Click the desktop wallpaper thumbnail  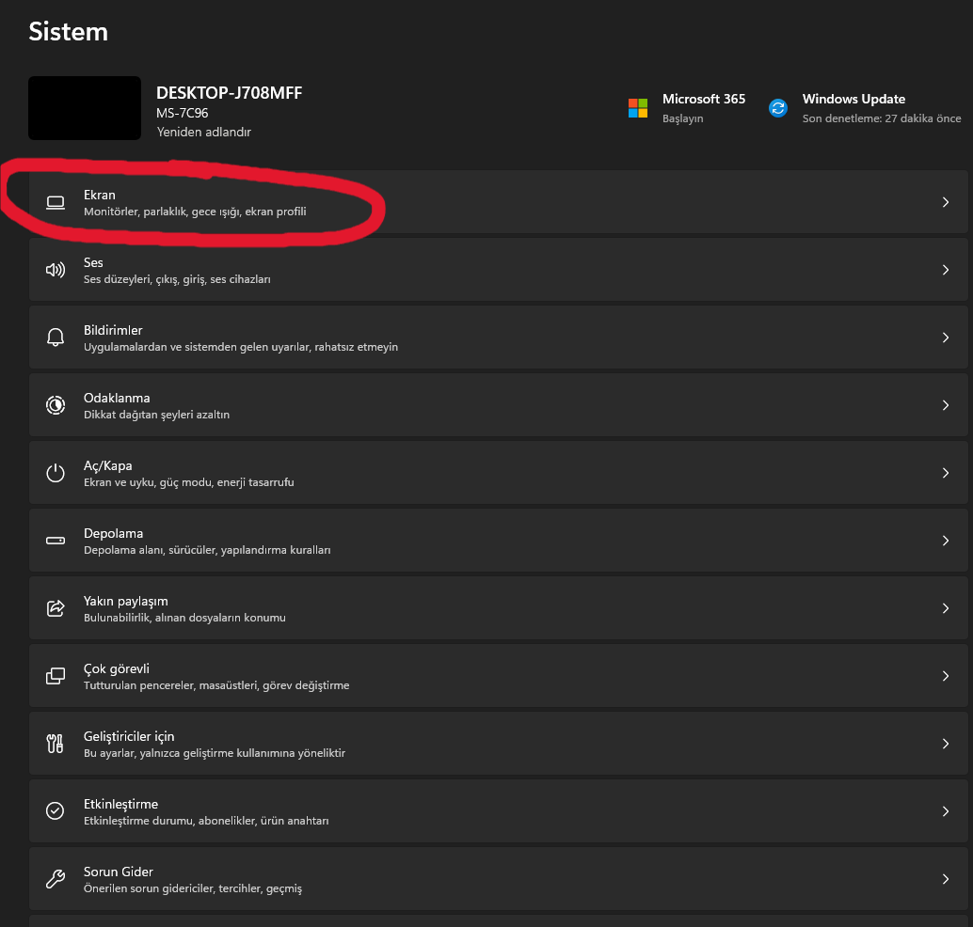[85, 108]
